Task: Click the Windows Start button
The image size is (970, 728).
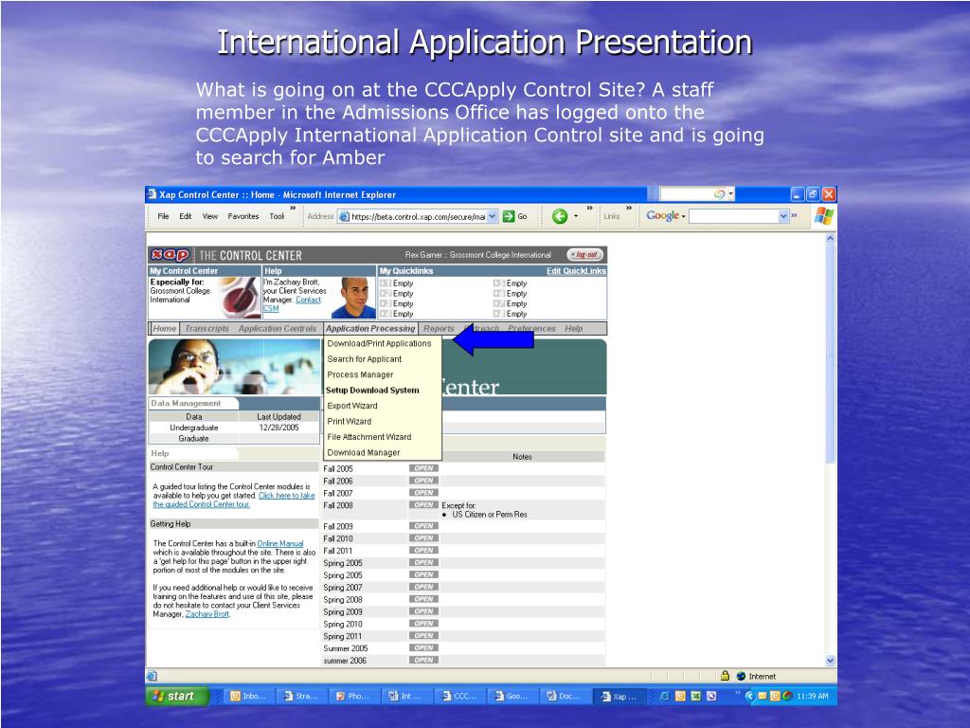Action: (175, 696)
